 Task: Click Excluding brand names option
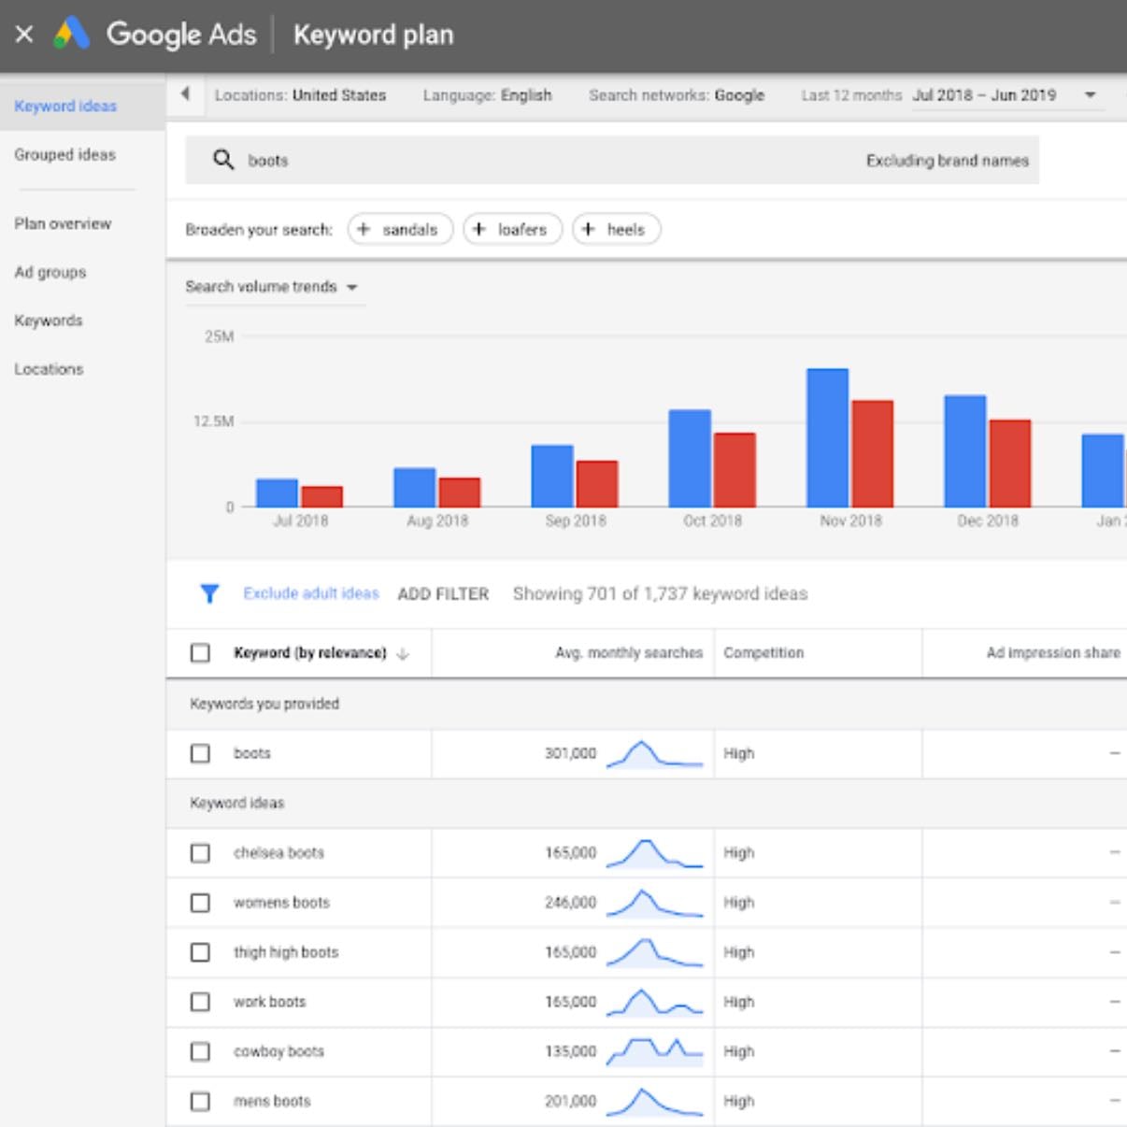947,161
